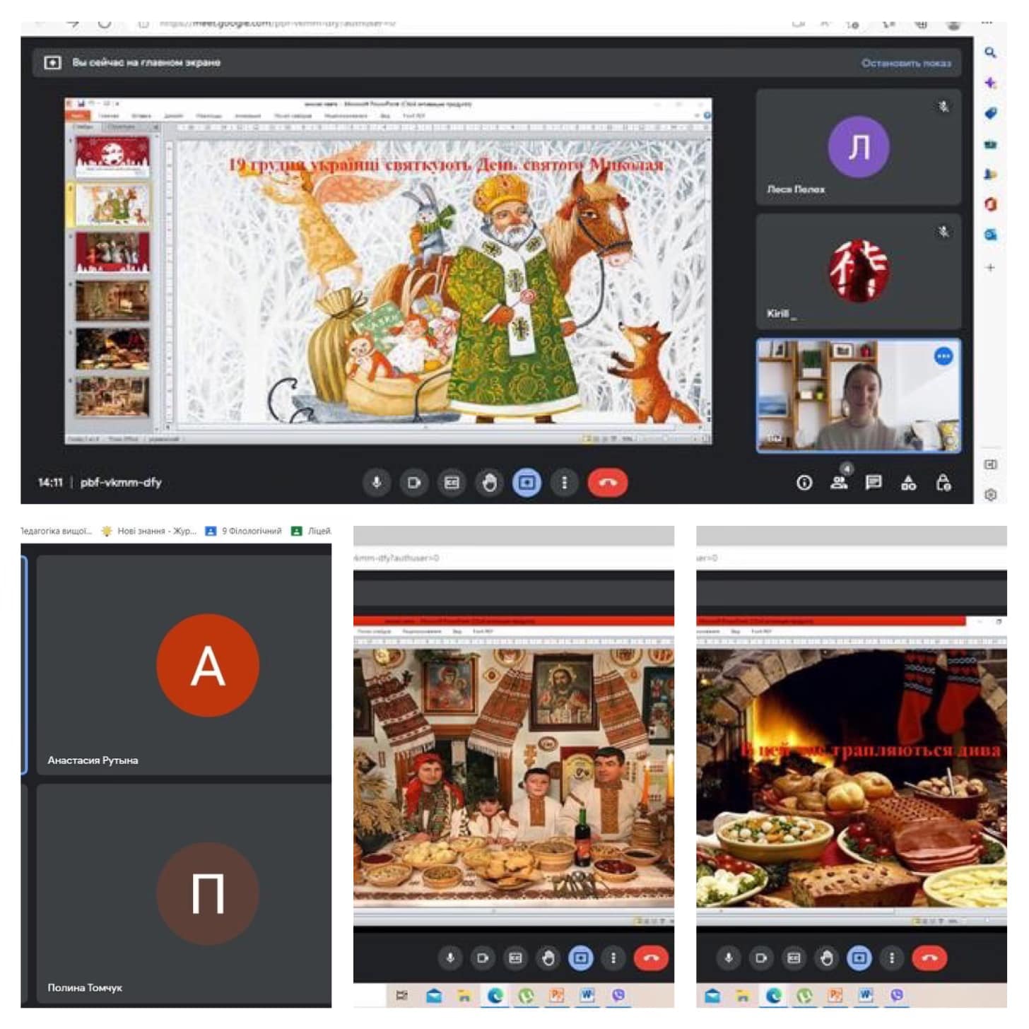
Task: Open the meeting details info icon
Action: click(x=804, y=483)
